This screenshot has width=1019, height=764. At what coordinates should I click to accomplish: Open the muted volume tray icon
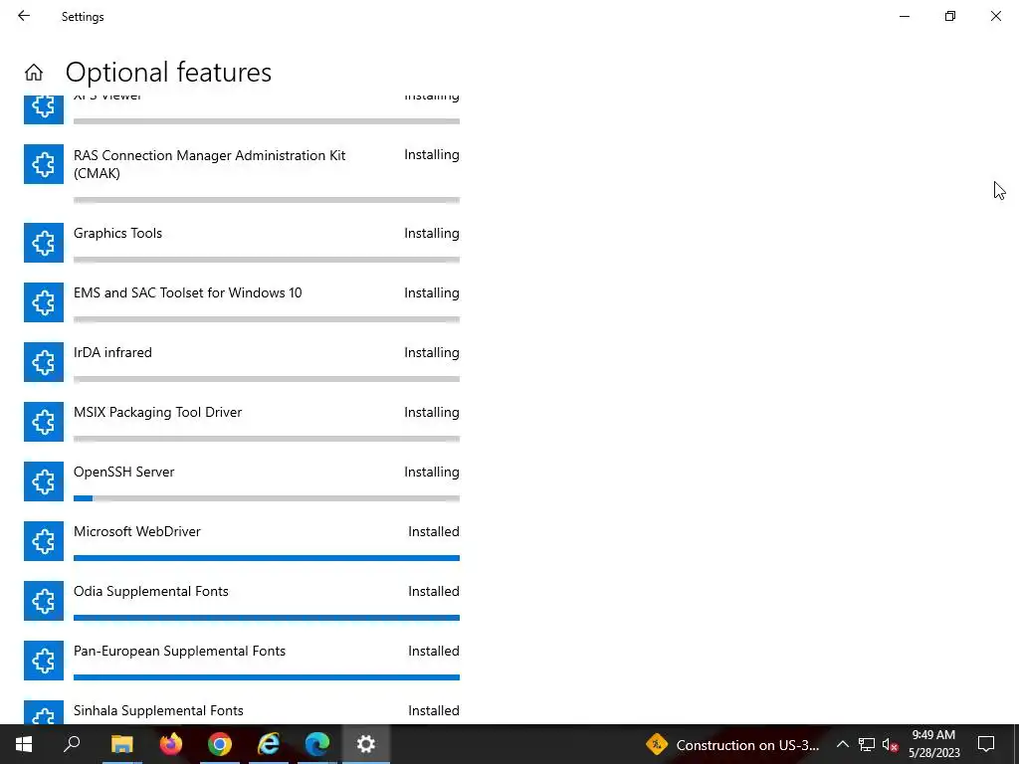pyautogui.click(x=891, y=744)
